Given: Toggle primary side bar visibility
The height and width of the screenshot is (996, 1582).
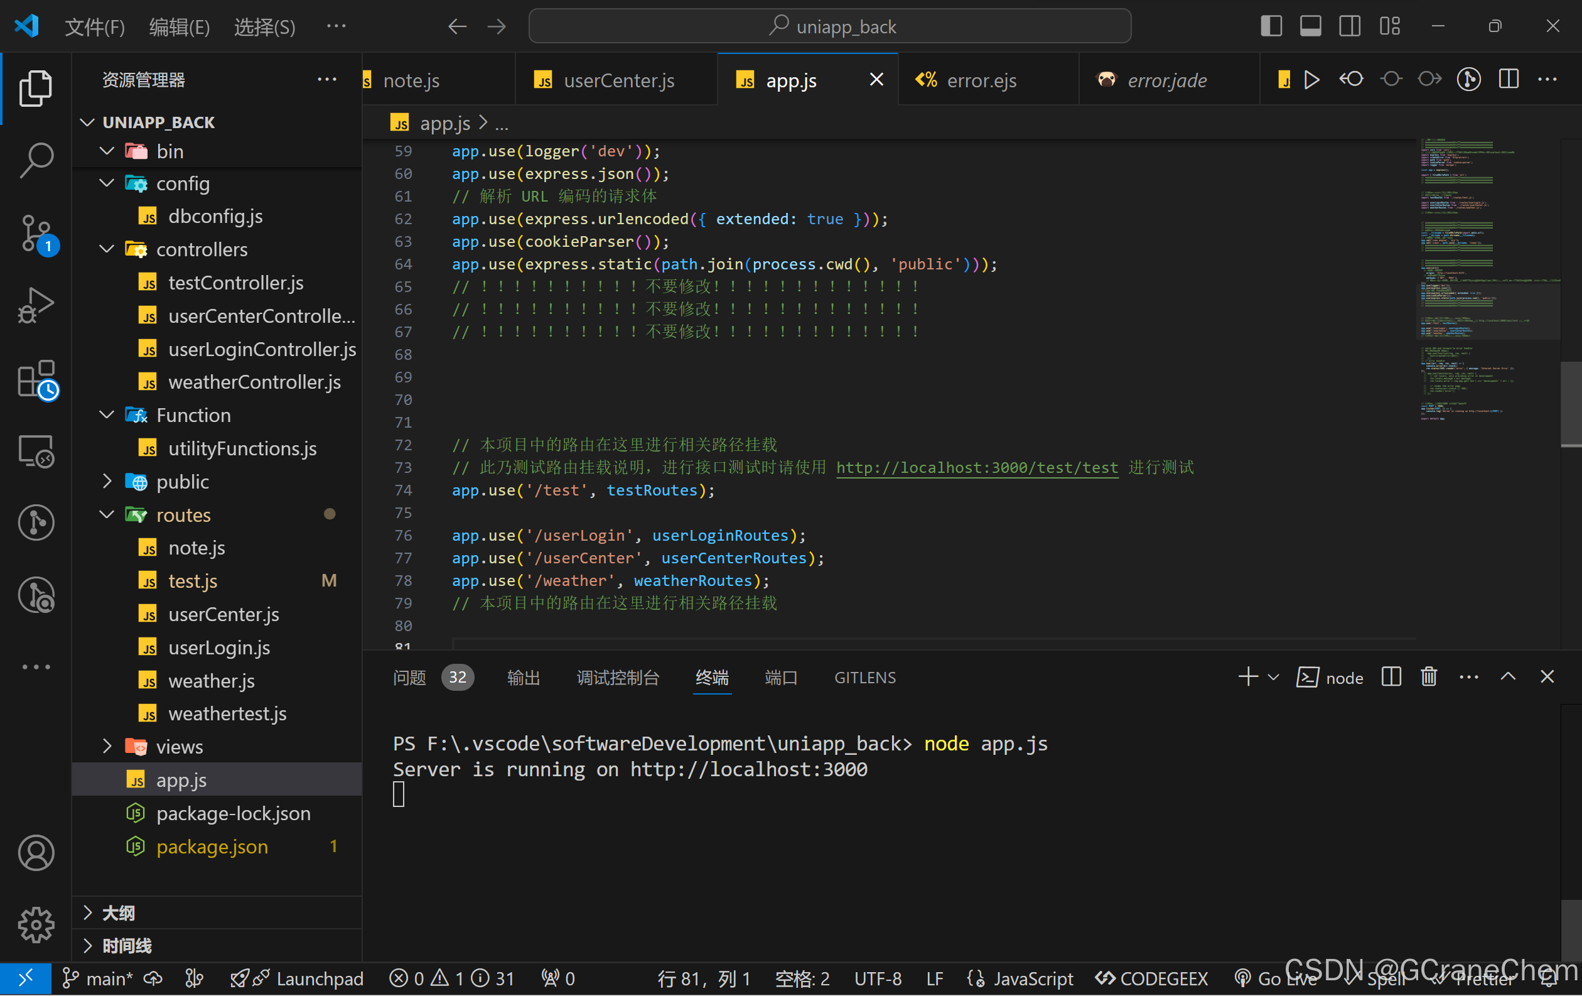Looking at the screenshot, I should 1271,26.
